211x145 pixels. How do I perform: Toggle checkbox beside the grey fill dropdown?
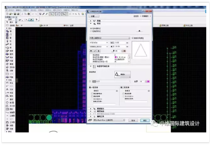pyautogui.click(x=90, y=81)
